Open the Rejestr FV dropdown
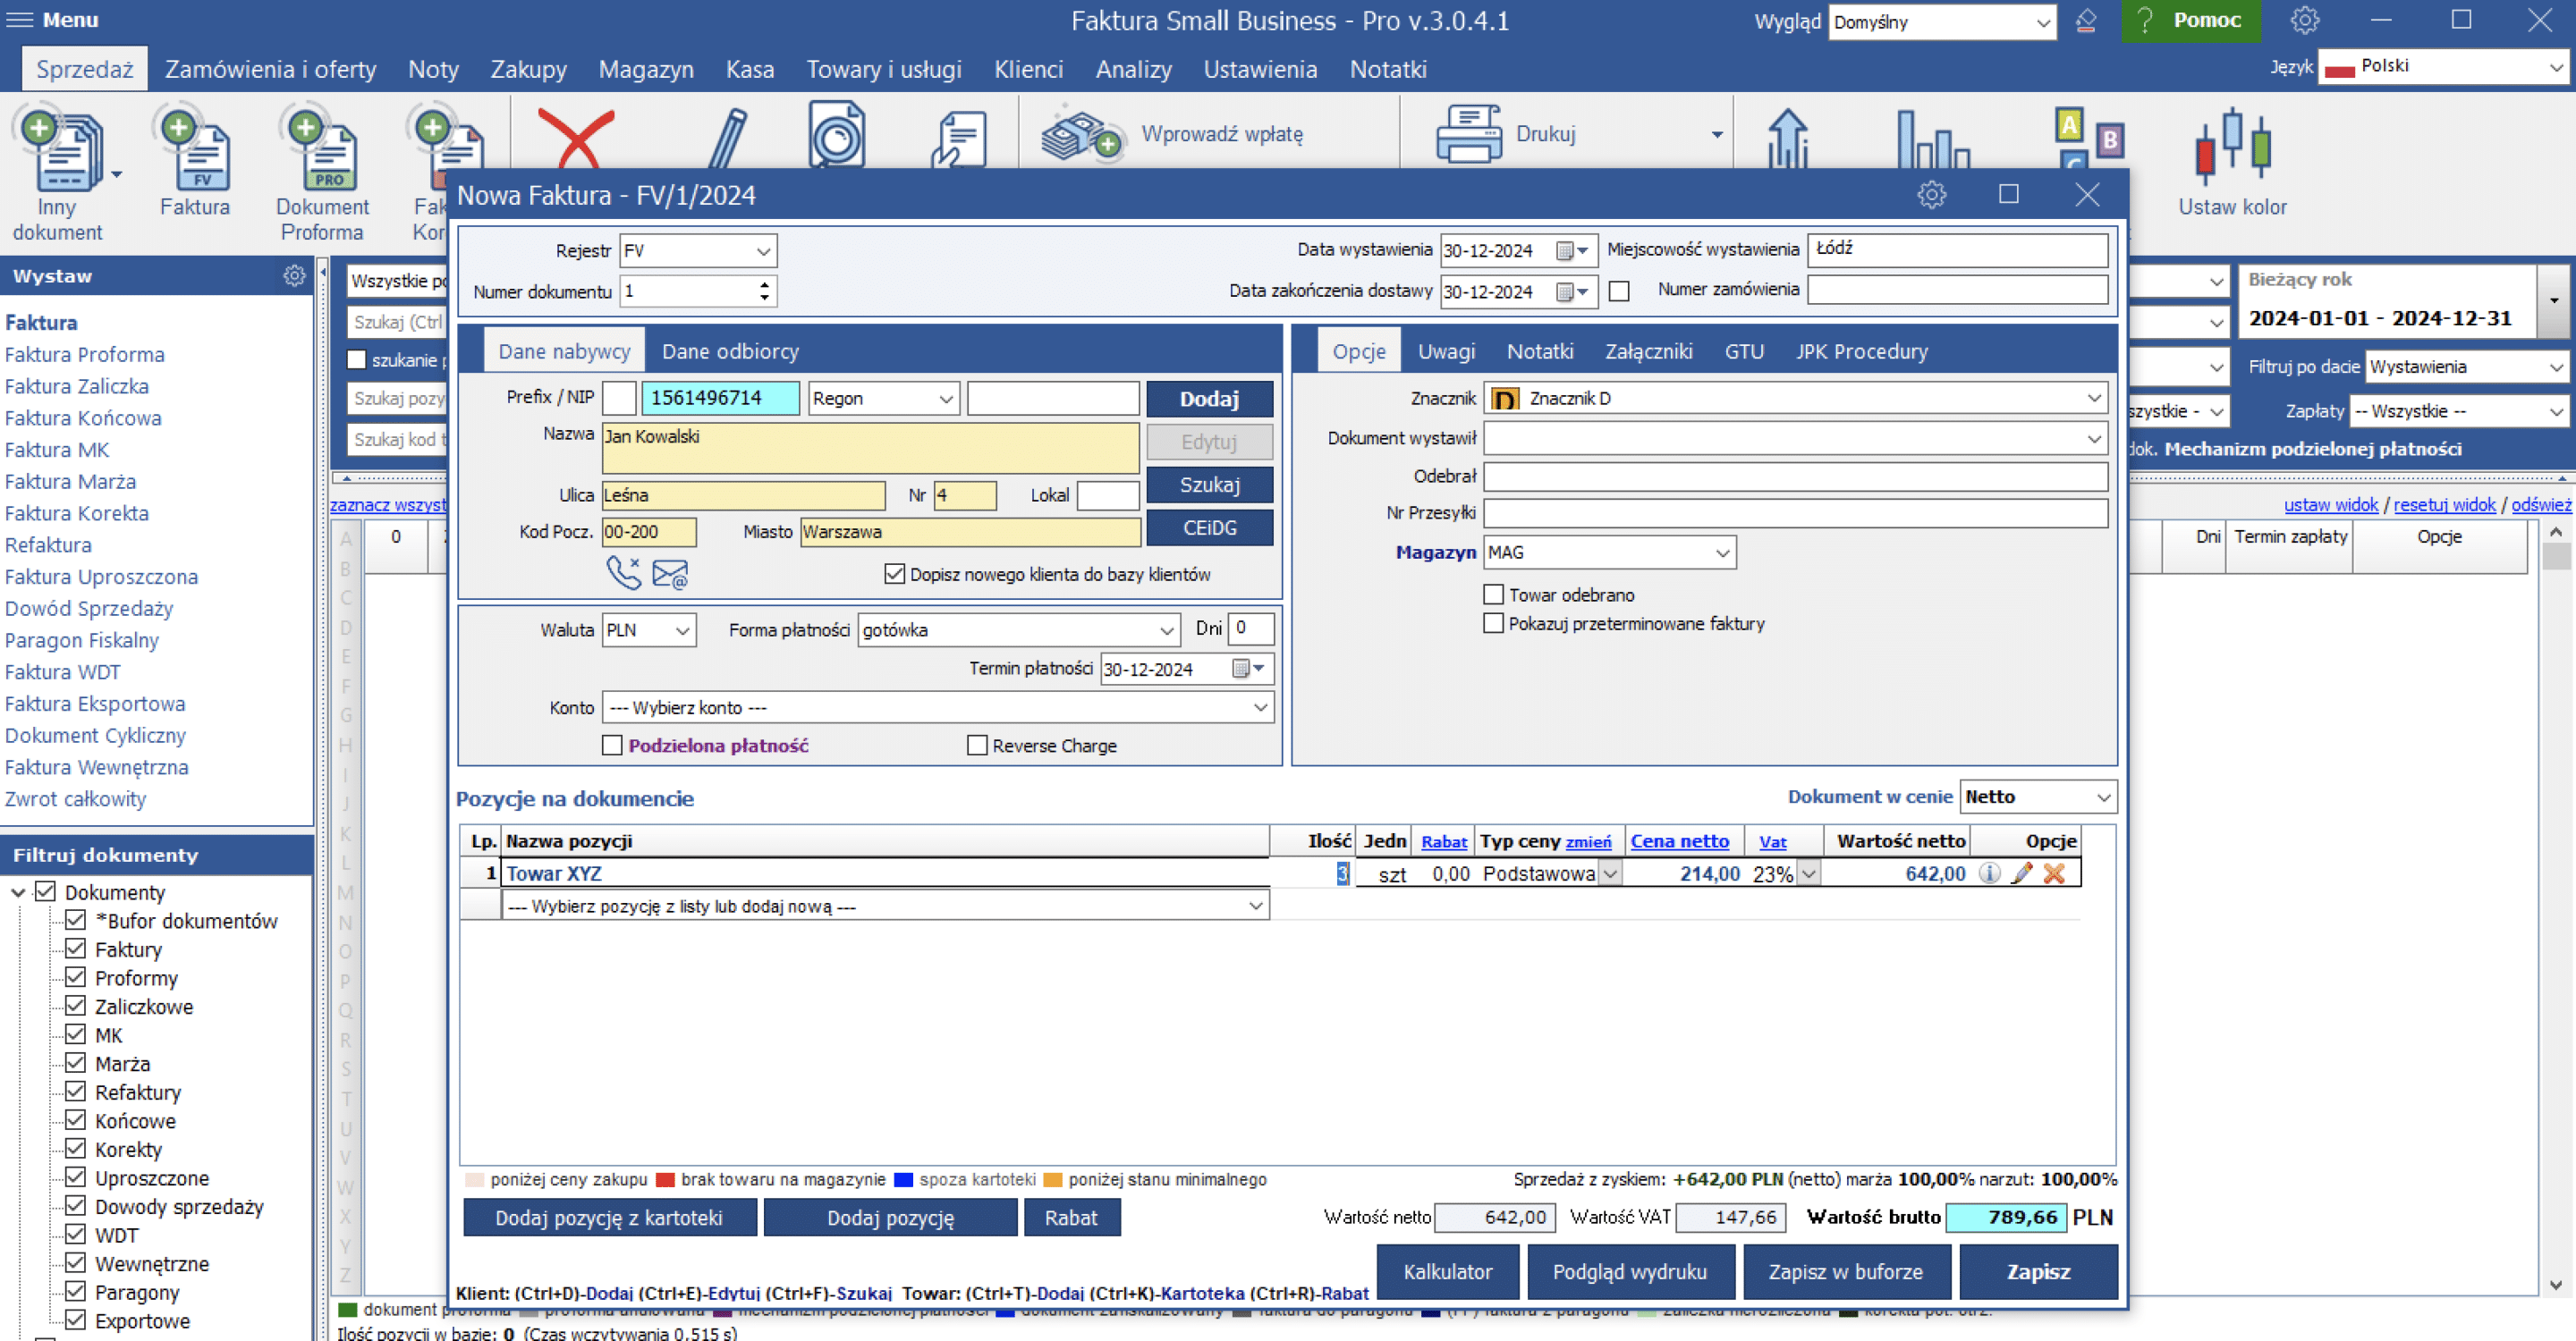 coord(763,251)
